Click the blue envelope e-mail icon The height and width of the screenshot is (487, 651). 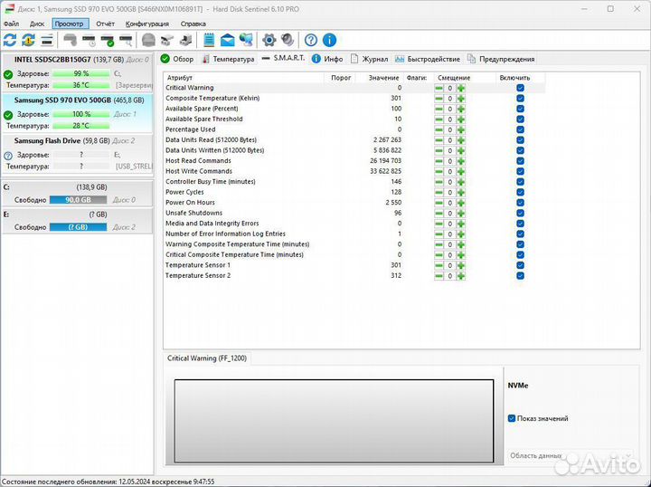tap(227, 41)
